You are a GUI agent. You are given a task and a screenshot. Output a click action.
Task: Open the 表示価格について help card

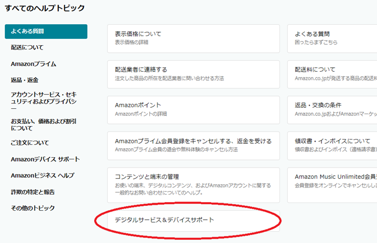coord(193,38)
